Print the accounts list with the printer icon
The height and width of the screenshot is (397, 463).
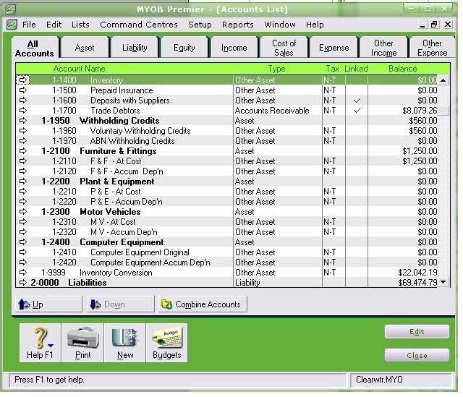82,343
